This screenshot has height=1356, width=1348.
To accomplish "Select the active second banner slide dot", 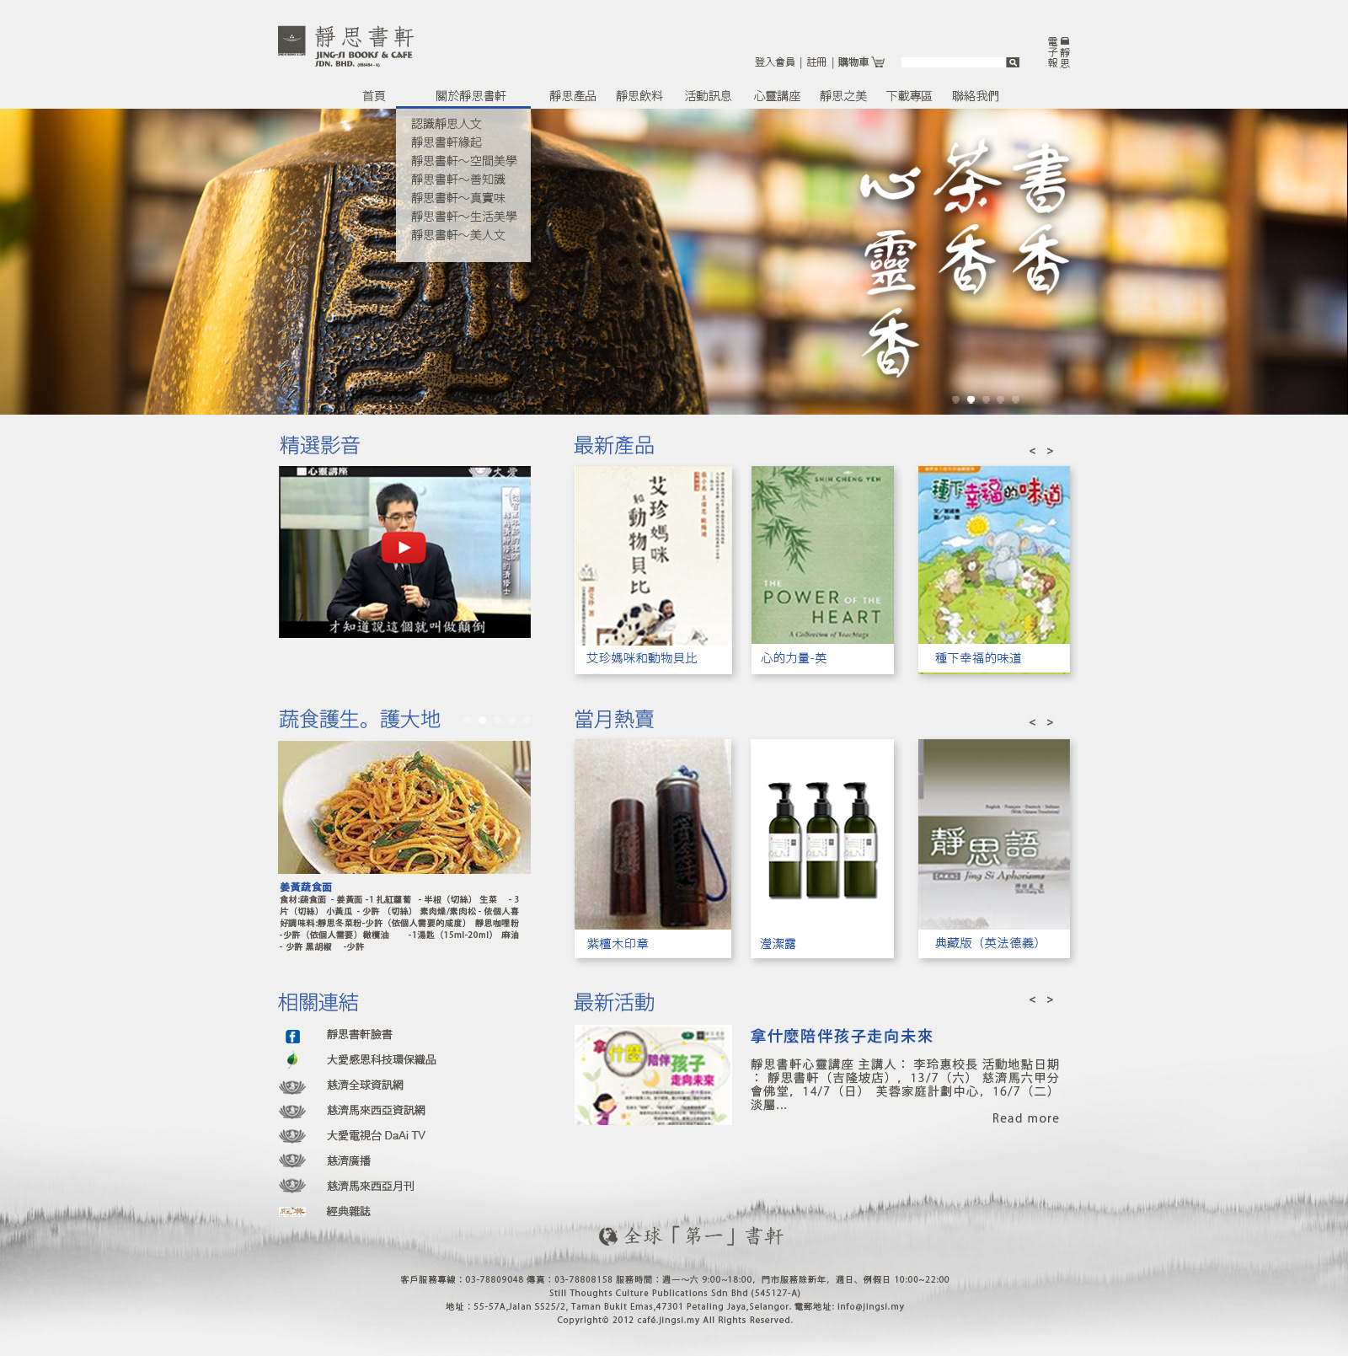I will [x=971, y=399].
